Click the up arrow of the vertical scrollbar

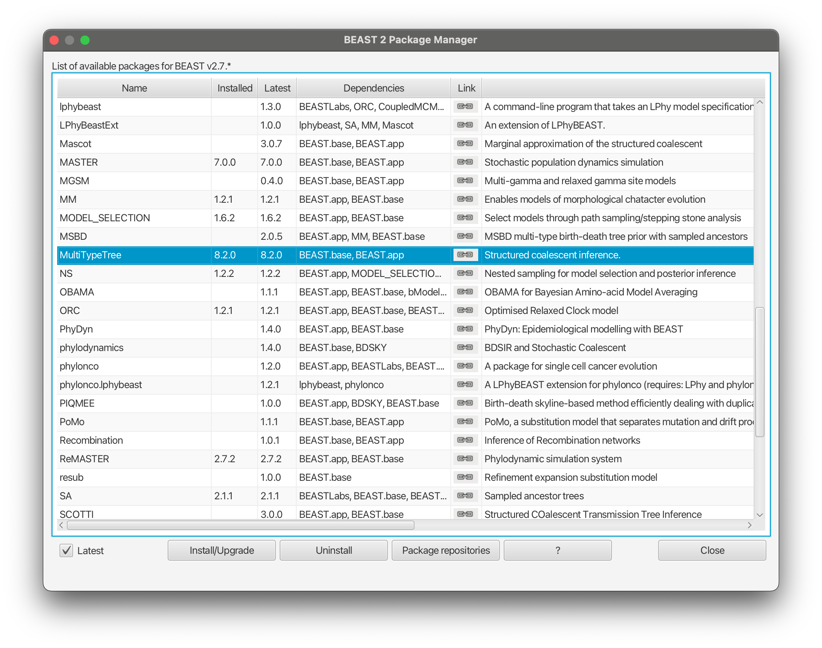[x=759, y=102]
